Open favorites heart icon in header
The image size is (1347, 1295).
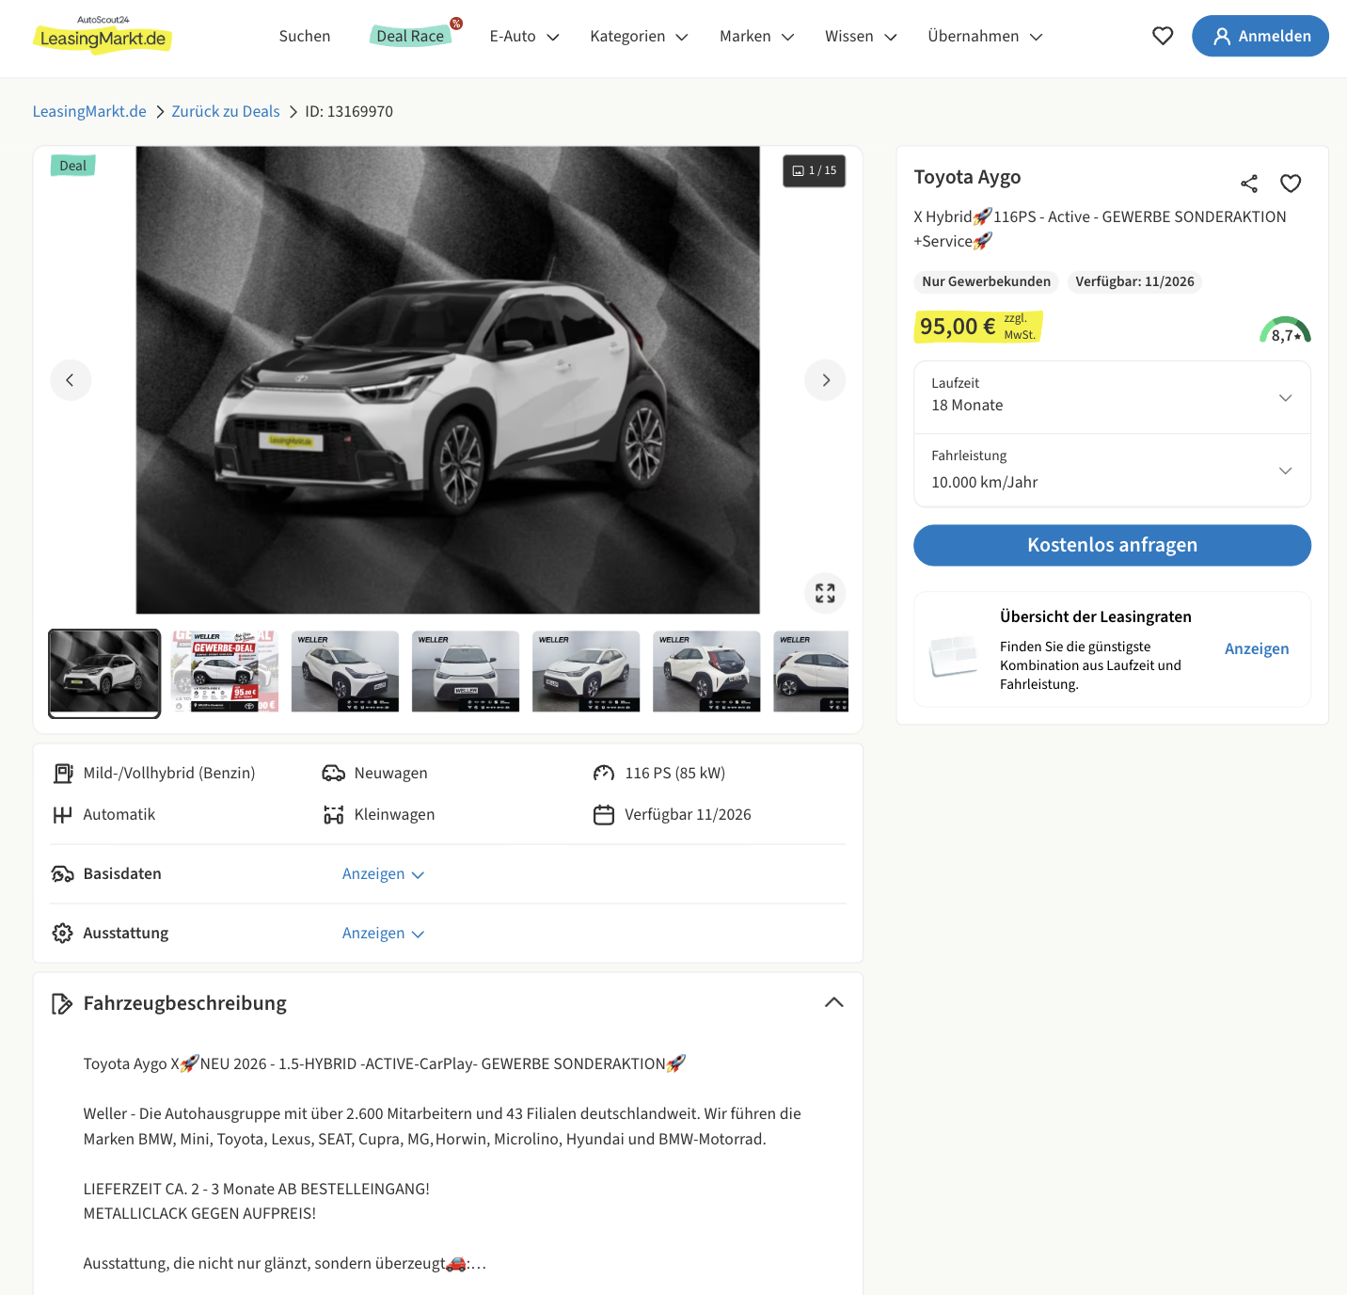coord(1163,36)
